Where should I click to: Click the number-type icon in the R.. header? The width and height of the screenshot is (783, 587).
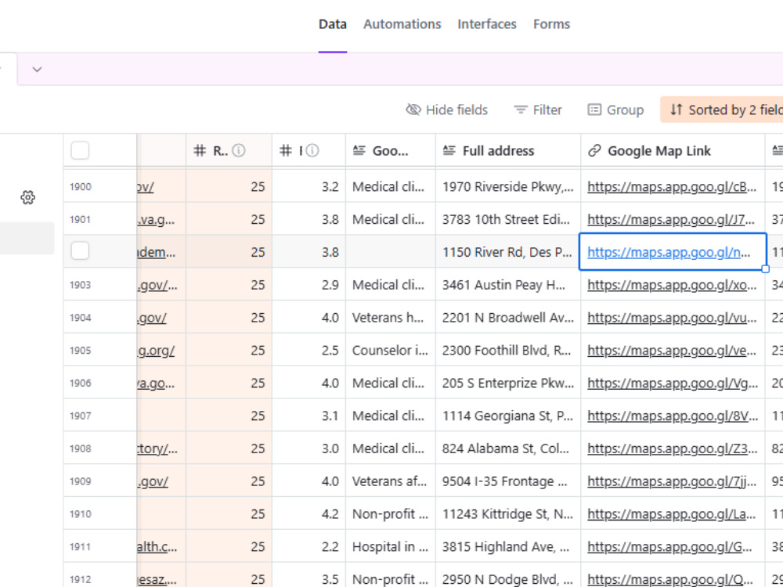pyautogui.click(x=200, y=150)
